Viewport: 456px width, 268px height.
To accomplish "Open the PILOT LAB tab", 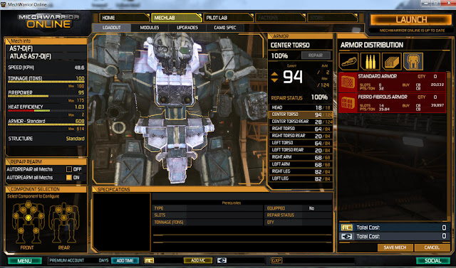I will pos(228,18).
